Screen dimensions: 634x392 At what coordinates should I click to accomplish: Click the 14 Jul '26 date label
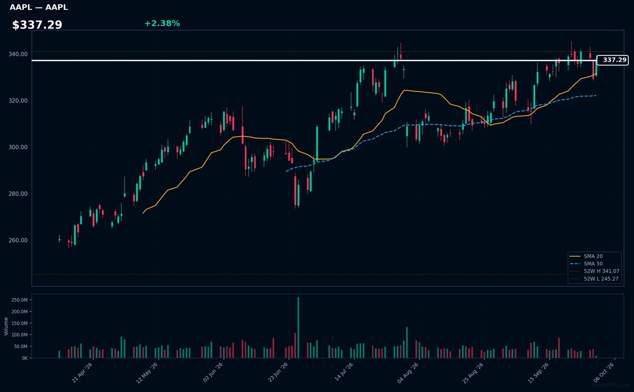pyautogui.click(x=343, y=373)
